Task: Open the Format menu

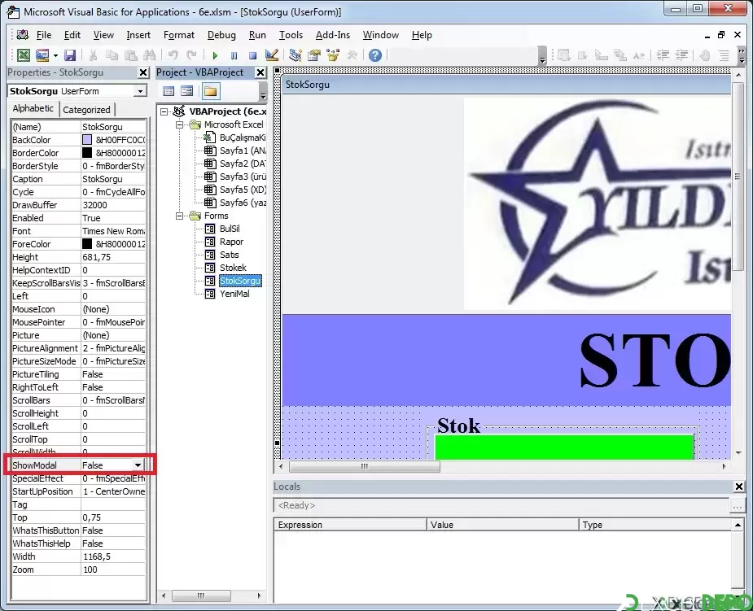Action: pyautogui.click(x=178, y=35)
